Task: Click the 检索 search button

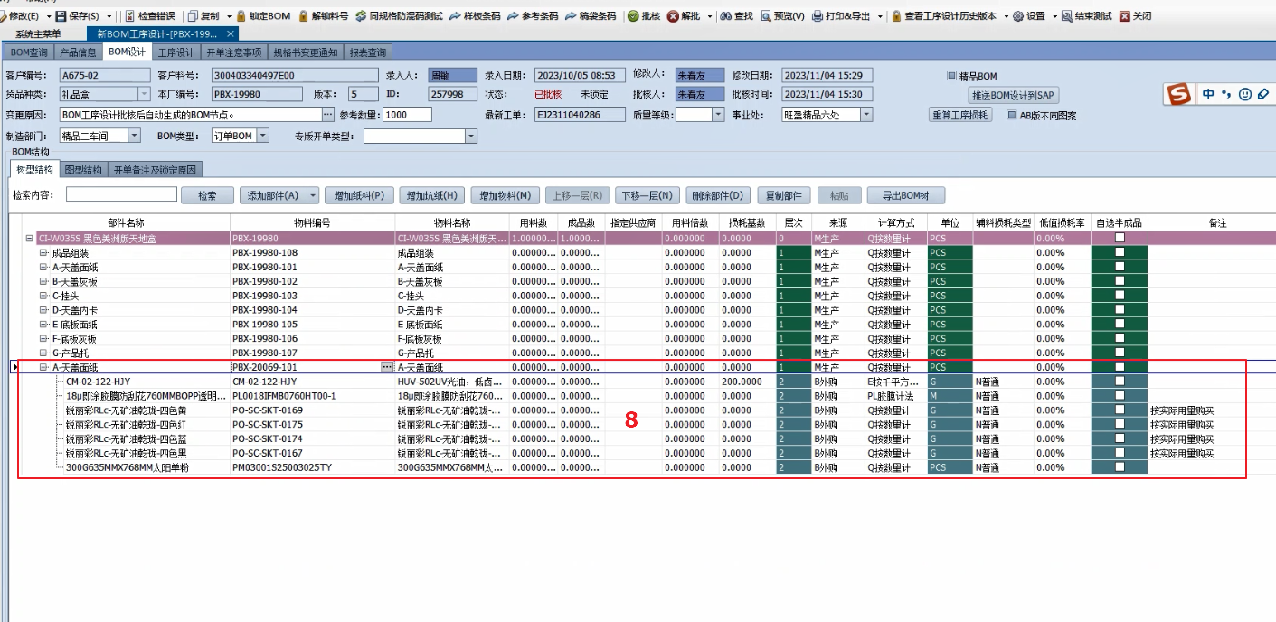Action: [207, 195]
